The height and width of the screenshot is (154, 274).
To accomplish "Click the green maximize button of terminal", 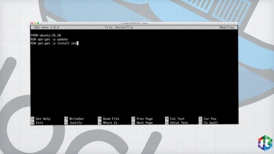I will point(38,23).
